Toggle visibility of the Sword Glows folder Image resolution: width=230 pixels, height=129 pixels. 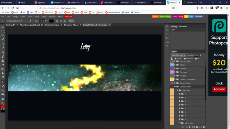tap(172, 83)
